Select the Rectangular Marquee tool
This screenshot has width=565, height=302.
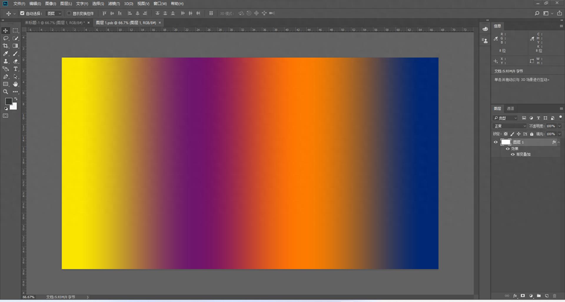[16, 31]
